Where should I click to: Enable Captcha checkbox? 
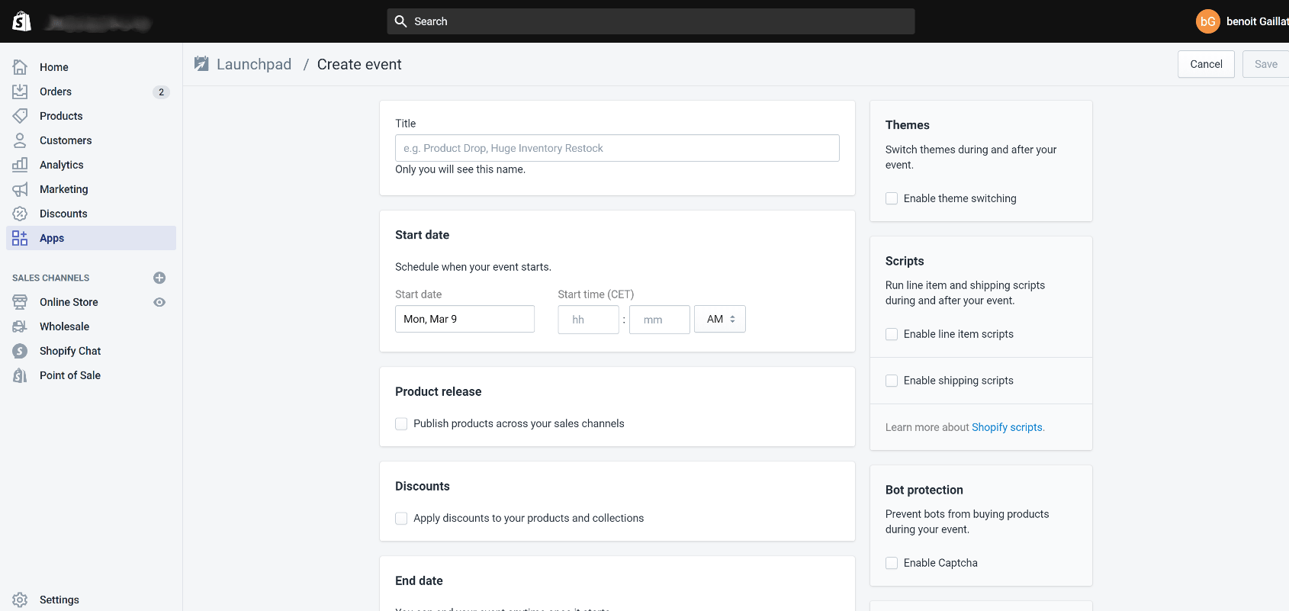[892, 563]
